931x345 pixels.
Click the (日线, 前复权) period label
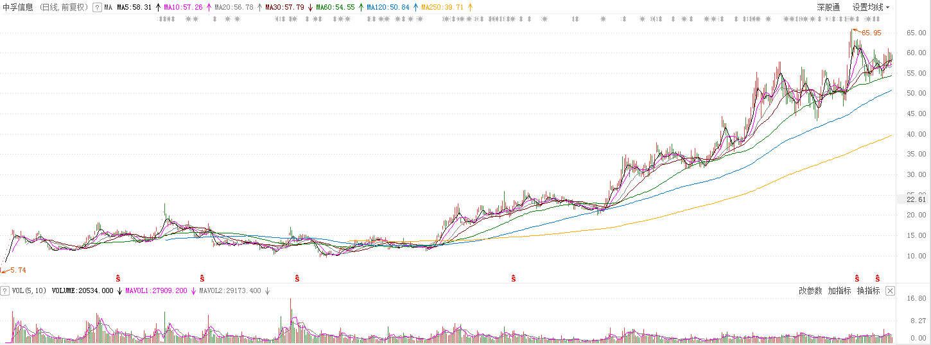(64, 8)
